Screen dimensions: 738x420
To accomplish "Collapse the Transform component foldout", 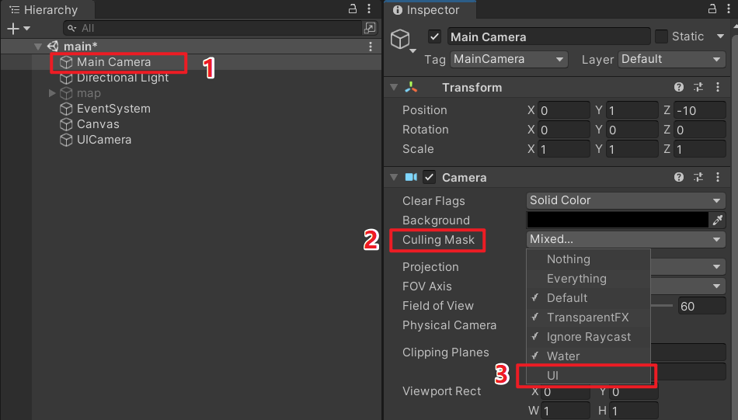I will point(394,88).
